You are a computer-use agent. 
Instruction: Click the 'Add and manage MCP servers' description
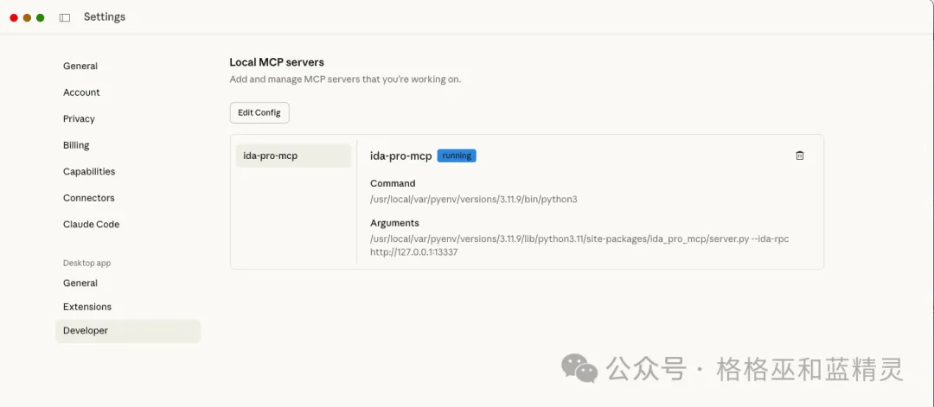coord(345,79)
